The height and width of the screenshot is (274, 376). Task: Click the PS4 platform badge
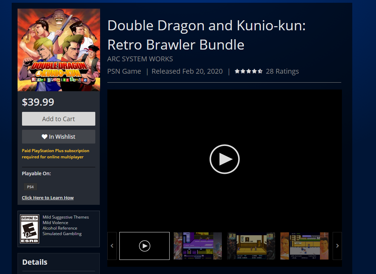coord(30,187)
